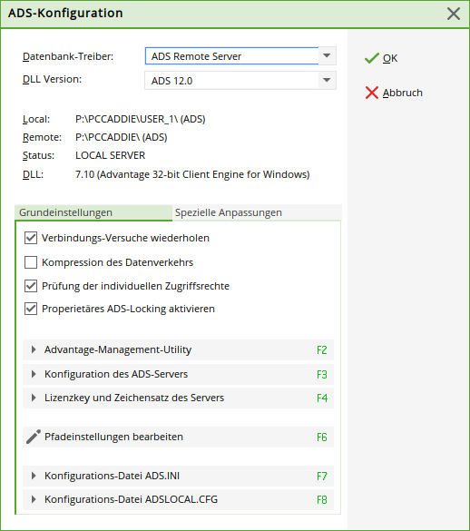Viewport: 470px width, 531px height.
Task: Click the F6 shortcut hint
Action: click(x=322, y=438)
